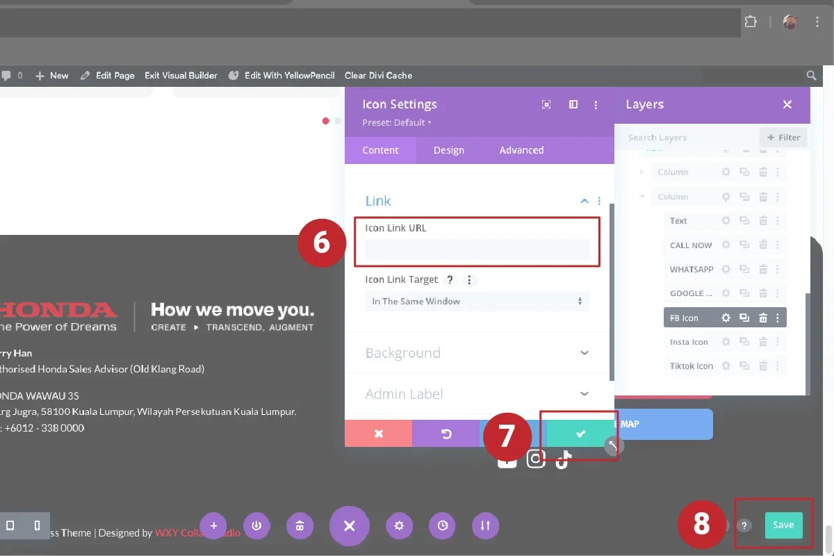Click the green checkmark to save icon settings

(580, 434)
